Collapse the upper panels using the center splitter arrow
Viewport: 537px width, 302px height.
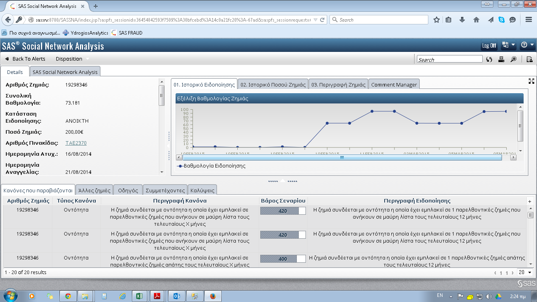(282, 181)
